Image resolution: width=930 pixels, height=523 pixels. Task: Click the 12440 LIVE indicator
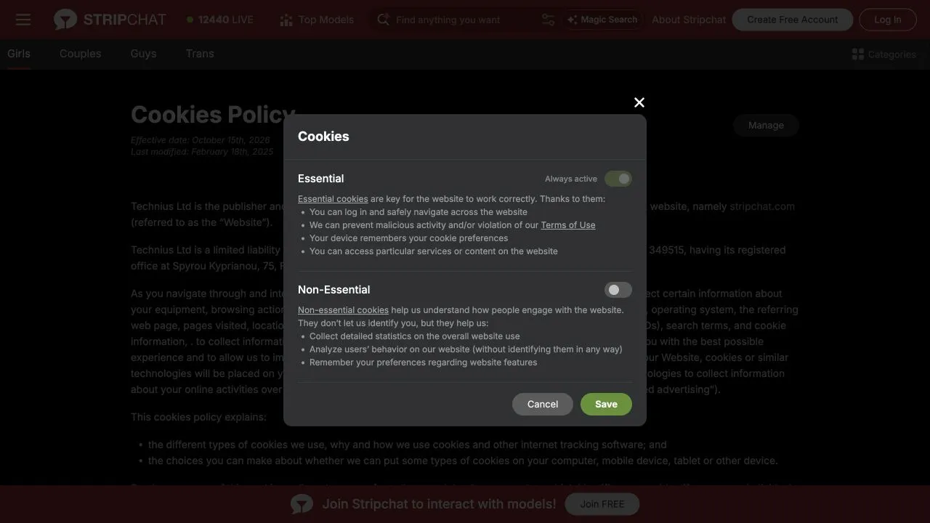point(220,20)
